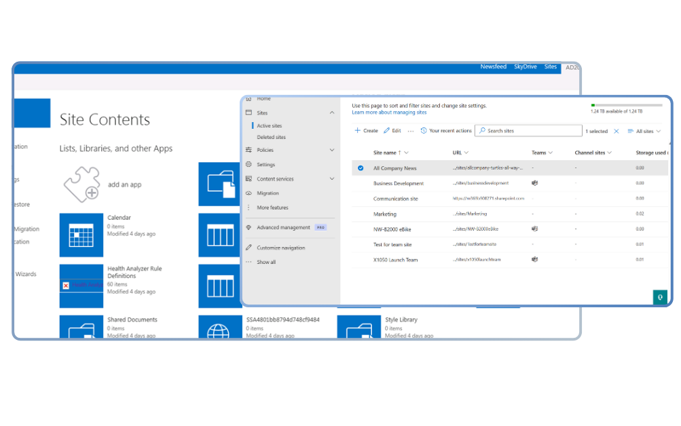Open the Health Analyzer Rule Definitions tile

point(81,284)
